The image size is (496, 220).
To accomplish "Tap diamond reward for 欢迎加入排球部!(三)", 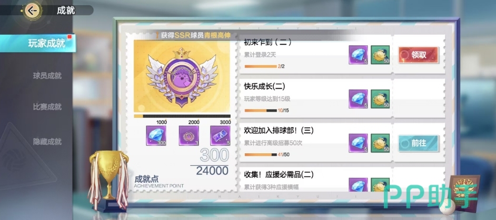I will click(x=359, y=143).
